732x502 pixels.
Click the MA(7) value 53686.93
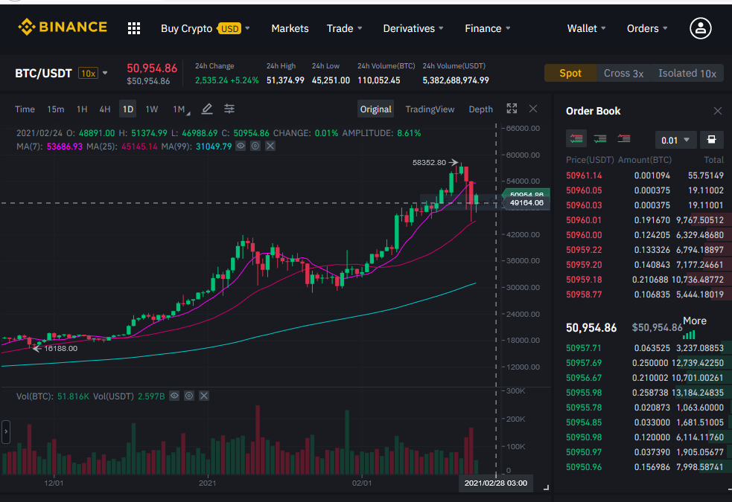tap(65, 147)
